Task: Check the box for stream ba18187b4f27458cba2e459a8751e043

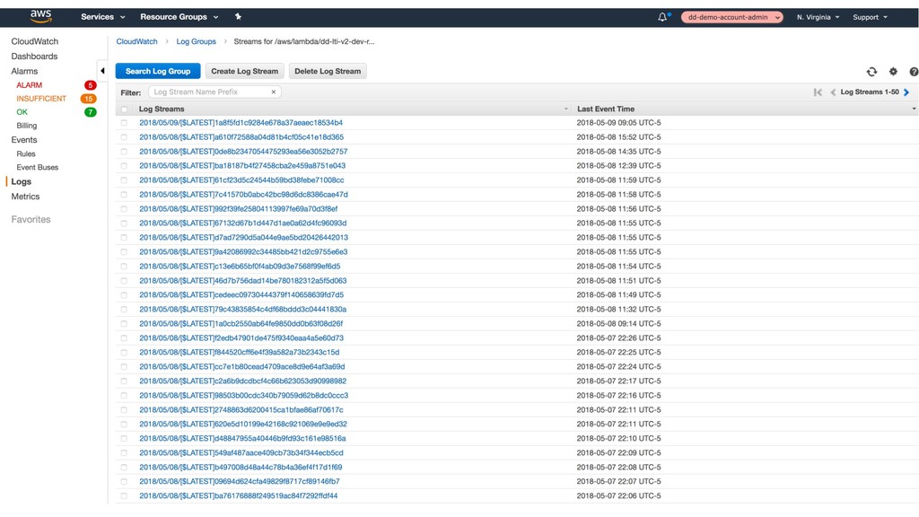Action: [124, 166]
